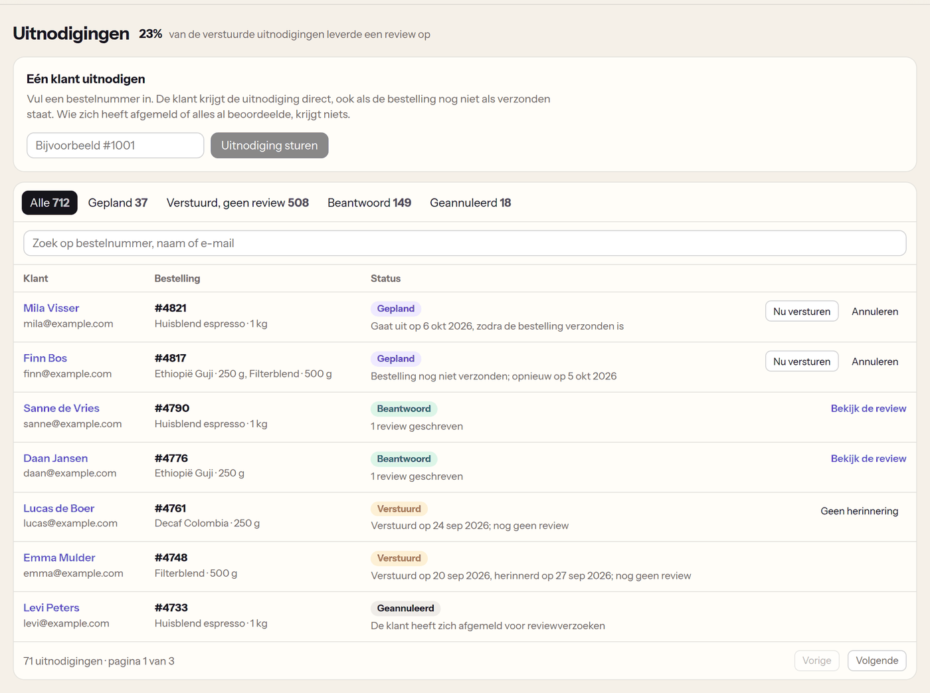Show the 'Beantwoord 149' tab
930x693 pixels.
tap(369, 203)
